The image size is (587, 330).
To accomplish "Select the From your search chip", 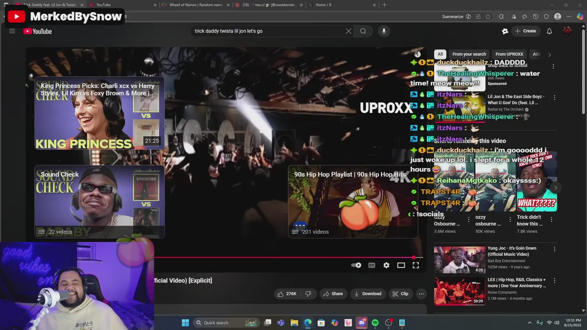I will click(469, 54).
